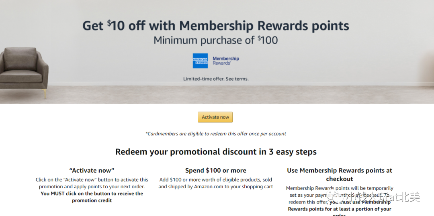Click Use Membership Rewards points at checkout heading

coord(340,175)
